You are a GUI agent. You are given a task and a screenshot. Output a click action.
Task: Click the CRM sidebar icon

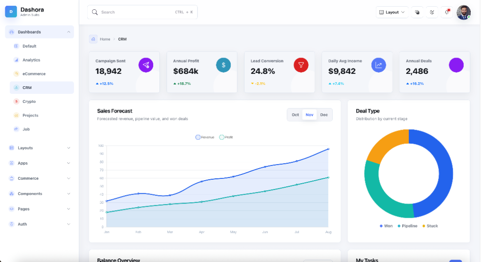16,88
